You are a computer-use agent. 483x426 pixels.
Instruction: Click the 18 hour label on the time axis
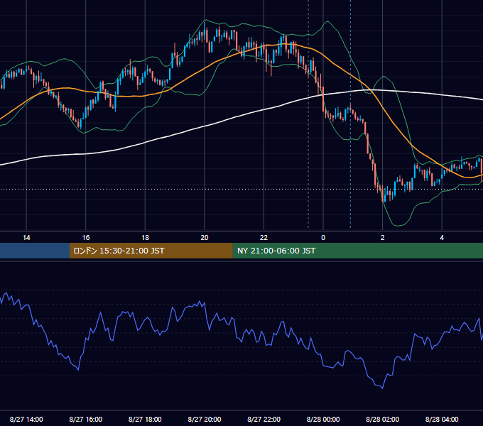[145, 238]
